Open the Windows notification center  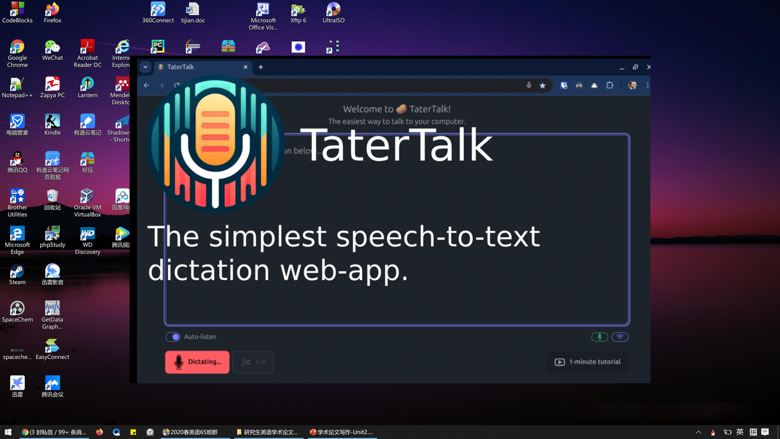coord(765,432)
